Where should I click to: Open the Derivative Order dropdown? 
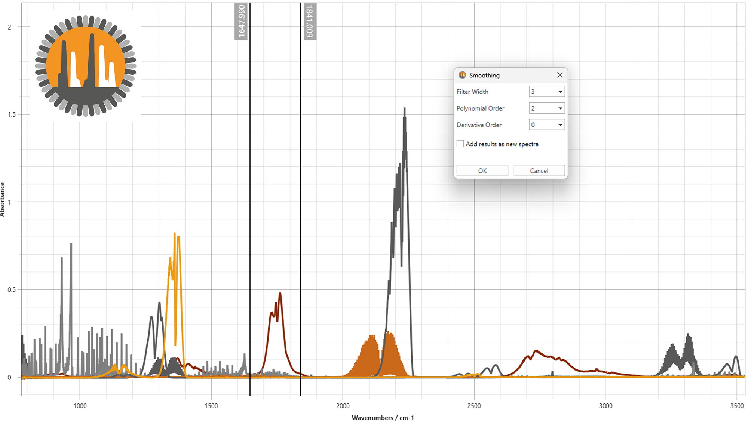[560, 125]
